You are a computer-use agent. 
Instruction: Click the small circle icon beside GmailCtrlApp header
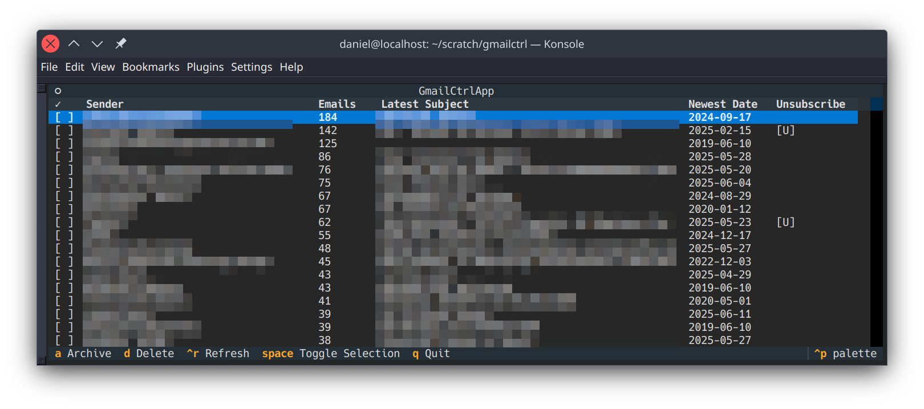click(x=58, y=91)
